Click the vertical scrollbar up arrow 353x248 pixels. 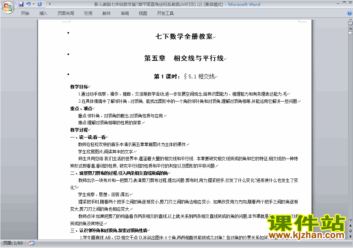pyautogui.click(x=350, y=29)
